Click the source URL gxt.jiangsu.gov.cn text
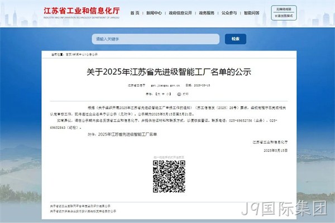Image resolution: width=335 pixels, height=223 pixels. (x=165, y=85)
